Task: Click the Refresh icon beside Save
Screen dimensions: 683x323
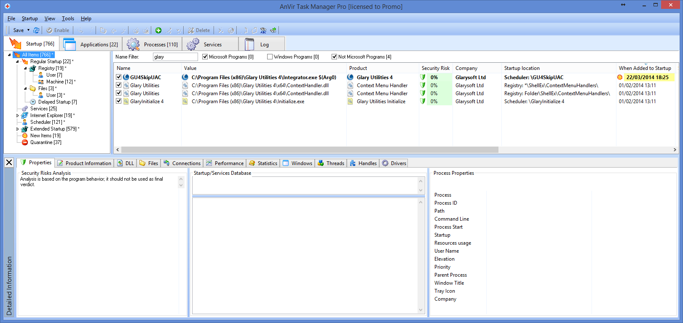Action: [36, 30]
